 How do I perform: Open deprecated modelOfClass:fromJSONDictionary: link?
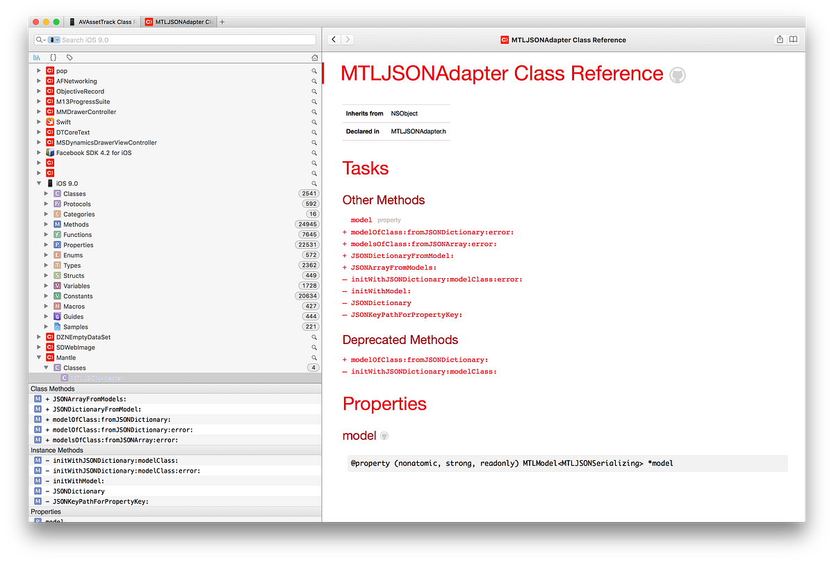point(419,360)
